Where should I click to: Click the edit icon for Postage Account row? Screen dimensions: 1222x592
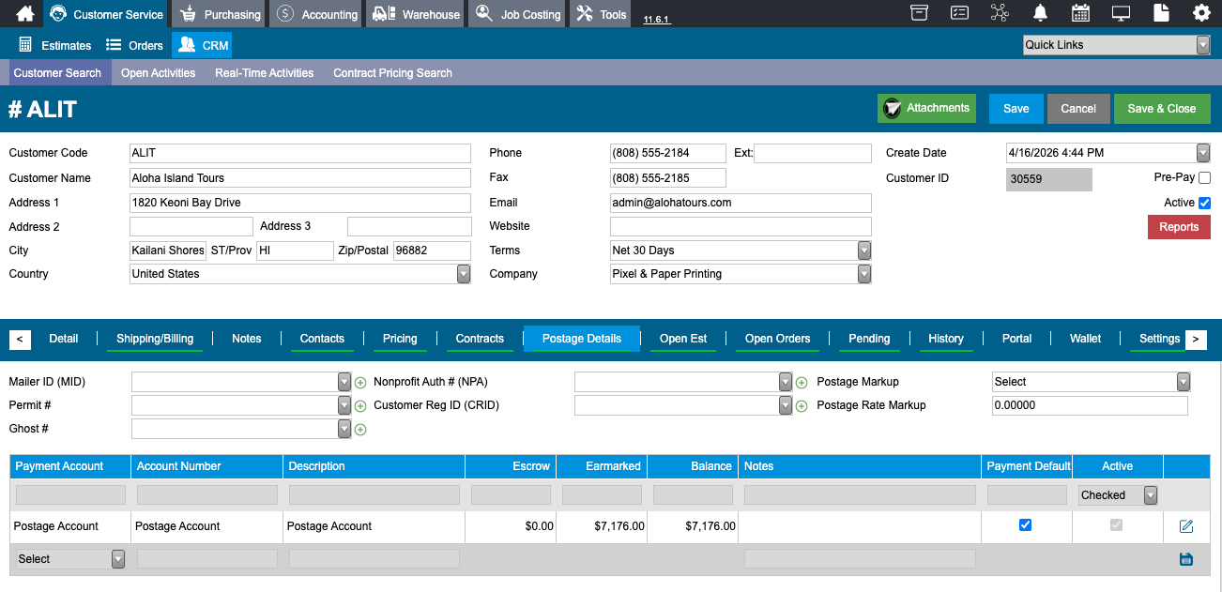tap(1186, 526)
